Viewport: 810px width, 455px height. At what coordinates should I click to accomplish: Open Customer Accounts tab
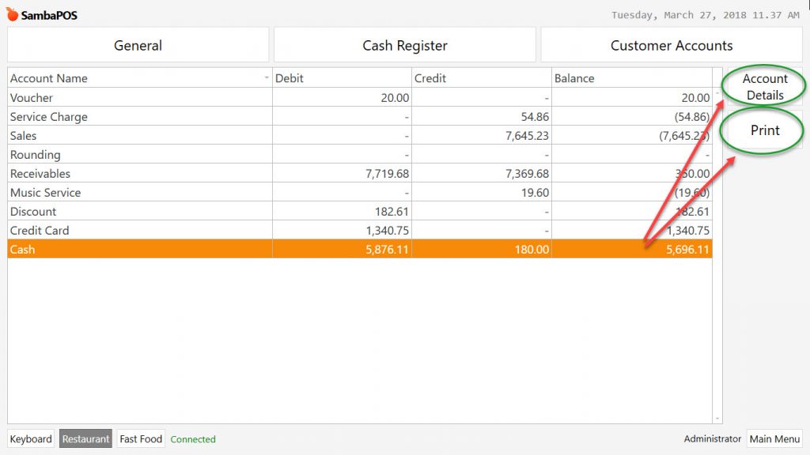(x=671, y=45)
